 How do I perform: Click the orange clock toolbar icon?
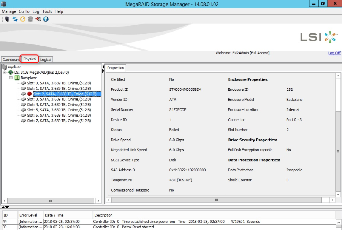click(x=23, y=19)
